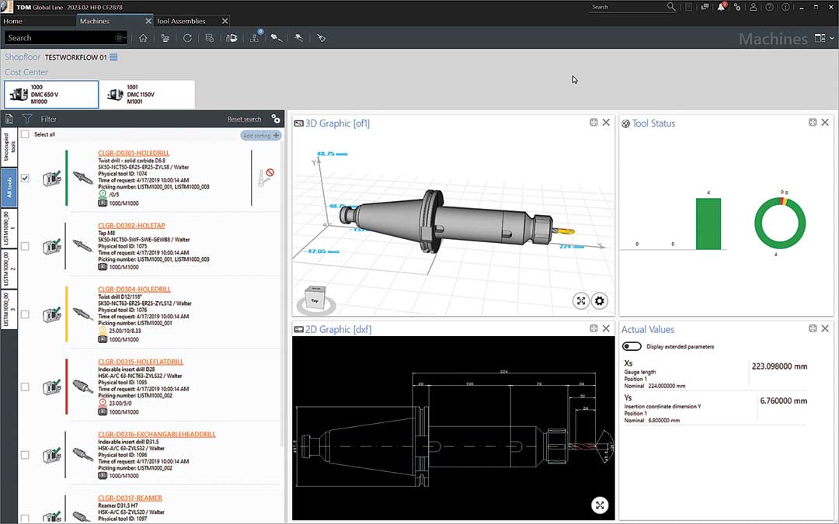The width and height of the screenshot is (839, 524).
Task: Open list settings gears next to Reset search
Action: [x=276, y=118]
